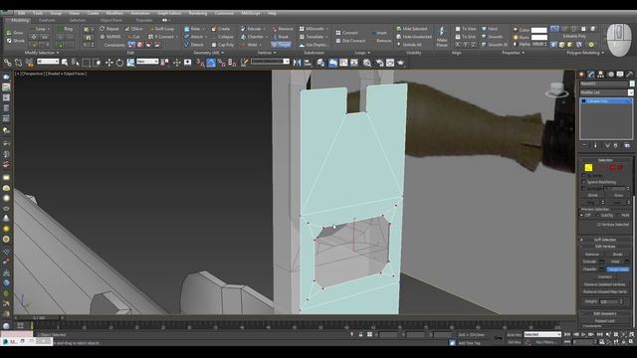Viewport: 637px width, 358px height.
Task: Open the Create panel tab icon
Action: tap(581, 75)
